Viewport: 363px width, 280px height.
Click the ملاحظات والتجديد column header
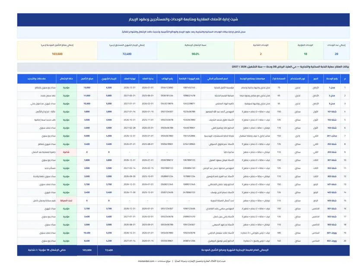tap(37, 79)
